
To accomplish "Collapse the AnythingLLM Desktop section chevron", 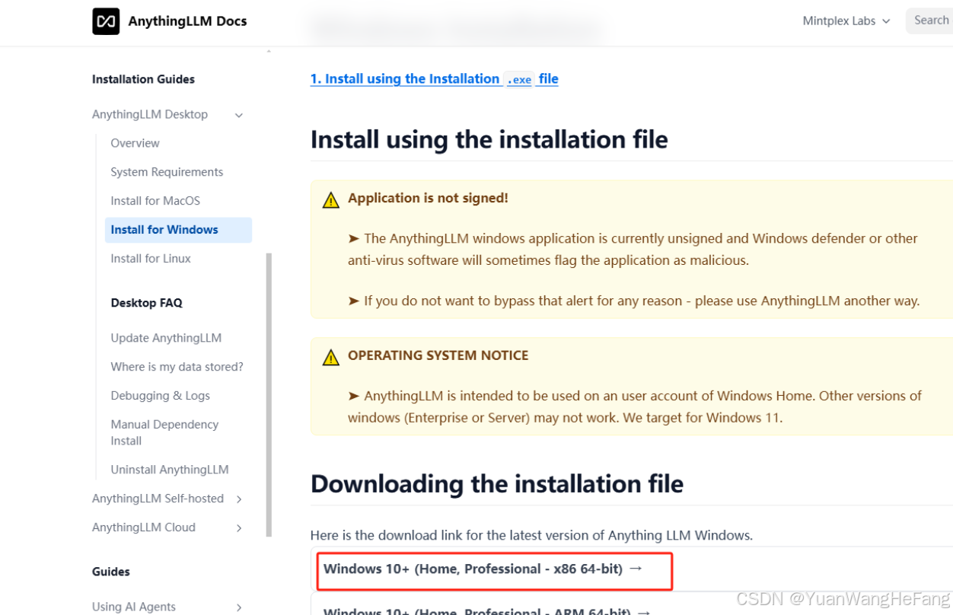I will [239, 115].
